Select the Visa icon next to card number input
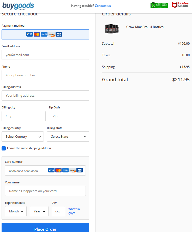The image size is (192, 232). point(51,170)
